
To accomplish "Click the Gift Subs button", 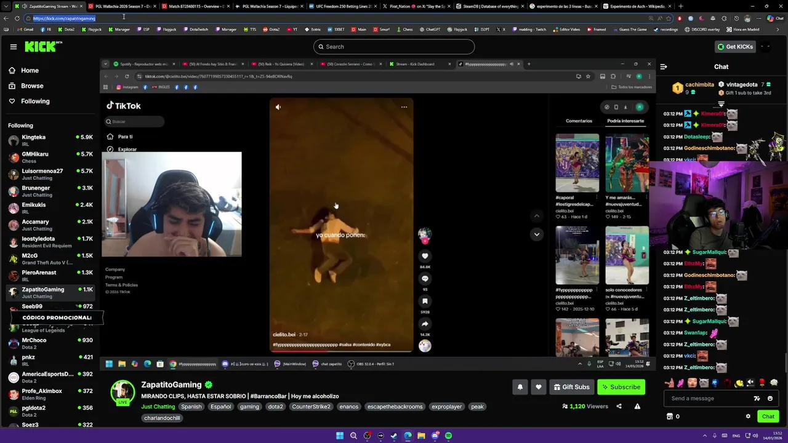I will [571, 387].
